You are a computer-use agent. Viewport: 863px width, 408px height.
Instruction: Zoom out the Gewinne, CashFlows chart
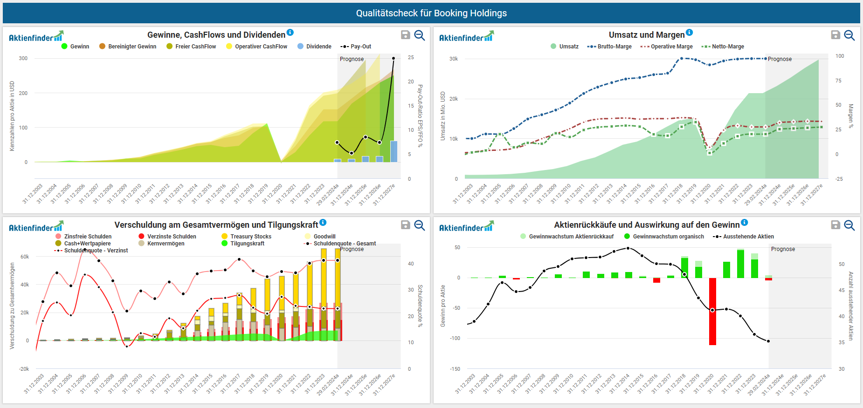pos(420,35)
